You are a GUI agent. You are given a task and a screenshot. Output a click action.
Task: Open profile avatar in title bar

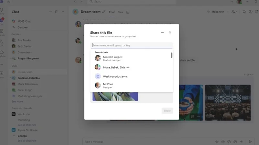click(239, 2)
